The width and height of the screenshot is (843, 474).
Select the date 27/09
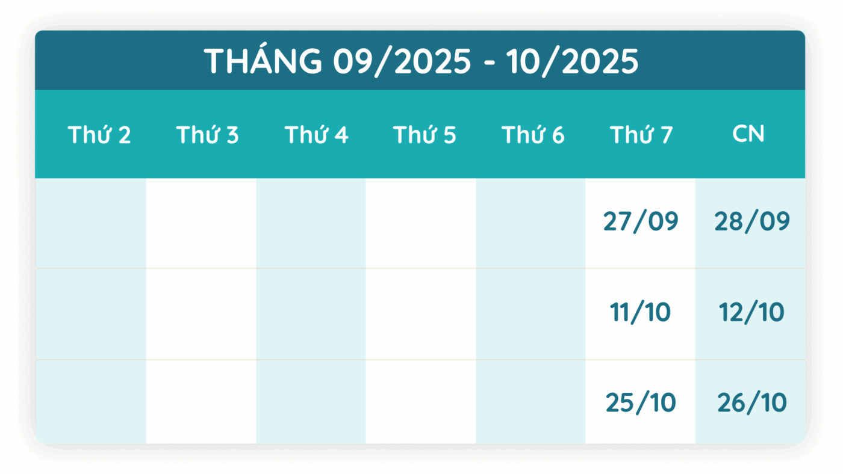pyautogui.click(x=641, y=222)
